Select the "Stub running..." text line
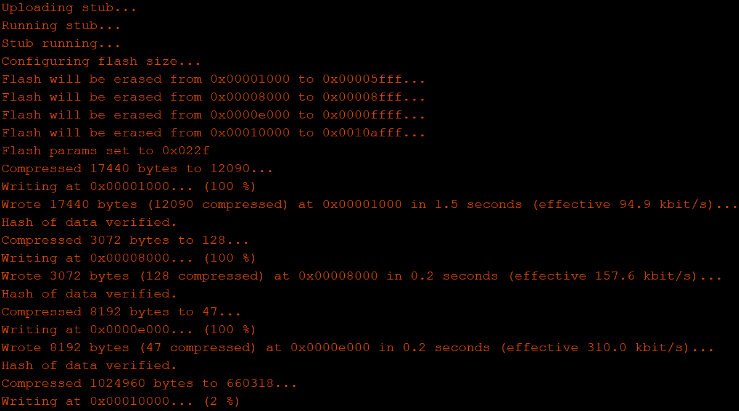Image resolution: width=739 pixels, height=411 pixels. pyautogui.click(x=61, y=44)
